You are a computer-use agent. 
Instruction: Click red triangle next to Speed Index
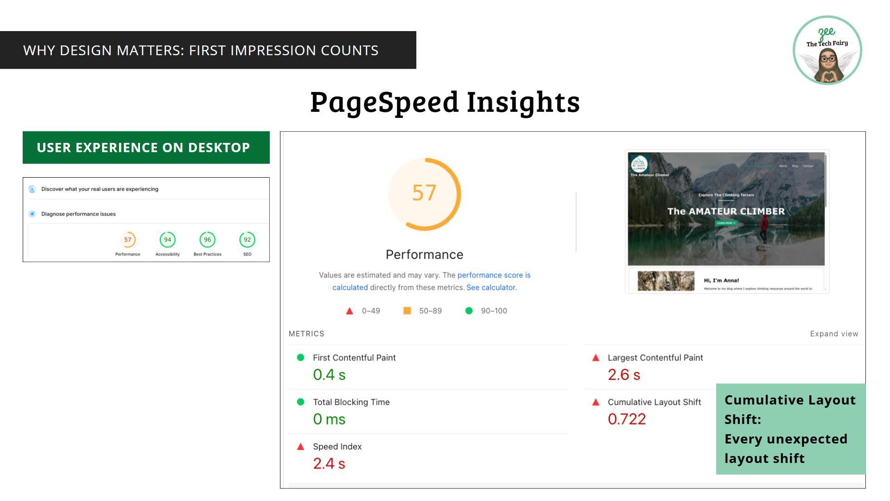[300, 447]
